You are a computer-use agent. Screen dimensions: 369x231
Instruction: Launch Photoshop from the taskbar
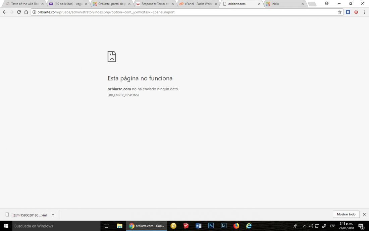click(211, 226)
